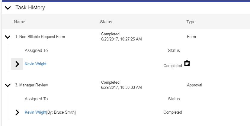Click the 10:30:33 AM completion timestamp
This screenshot has width=250, height=126.
[x=121, y=87]
